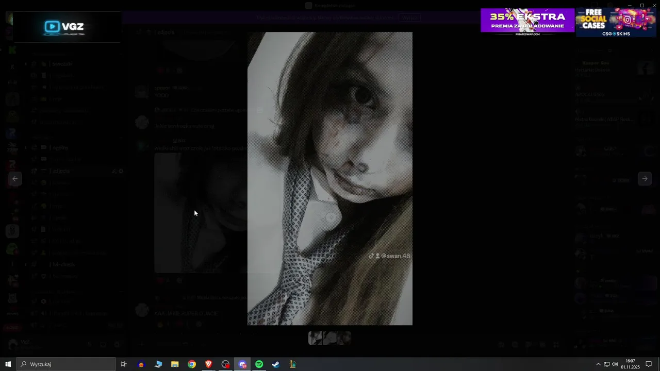Open the Windows notification center
The height and width of the screenshot is (371, 660).
click(649, 364)
